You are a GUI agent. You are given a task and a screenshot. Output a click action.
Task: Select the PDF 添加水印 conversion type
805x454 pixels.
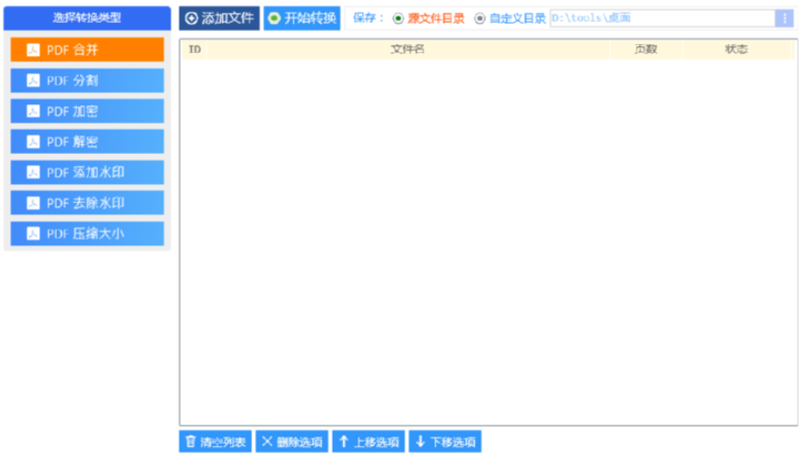(x=87, y=172)
